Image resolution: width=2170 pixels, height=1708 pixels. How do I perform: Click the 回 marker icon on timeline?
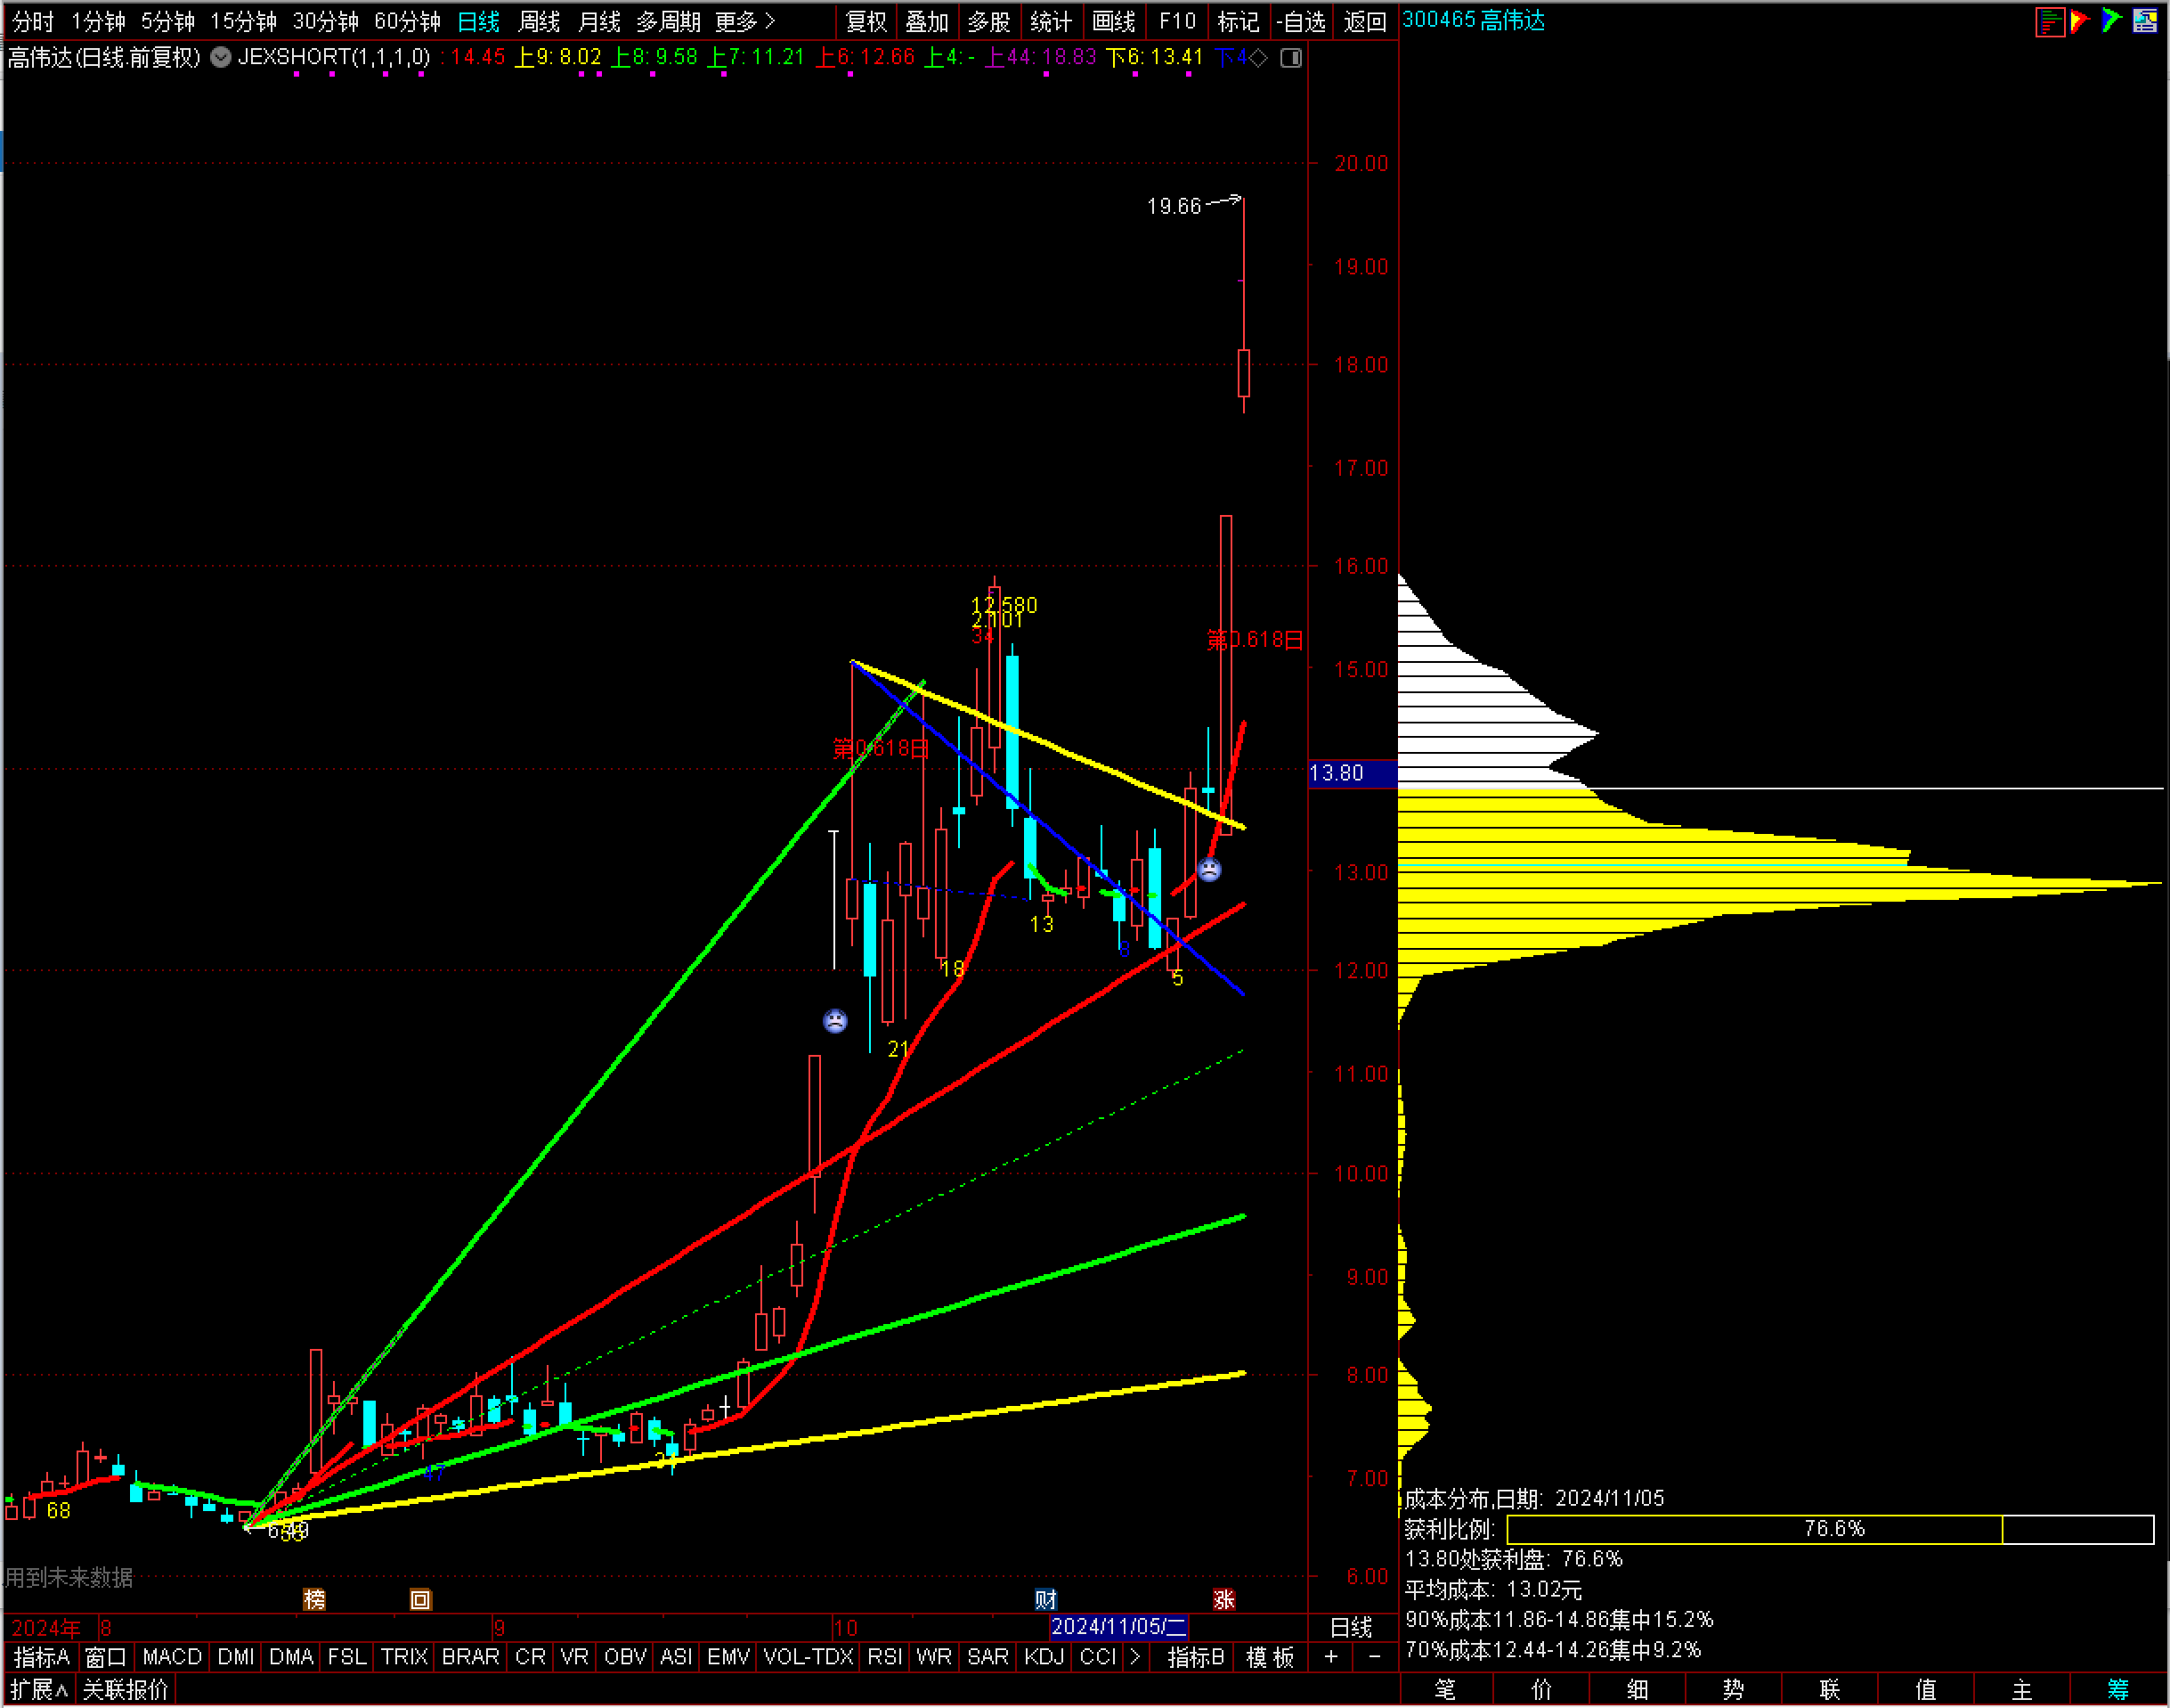(421, 1599)
